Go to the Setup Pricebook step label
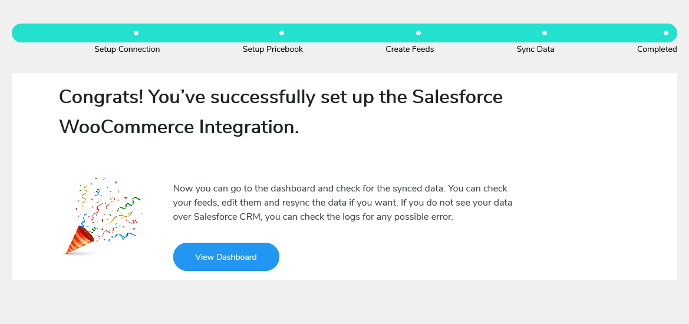The image size is (689, 324). click(272, 49)
